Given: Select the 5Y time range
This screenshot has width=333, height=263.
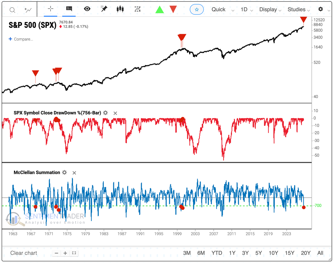Looking at the screenshot, I should (x=258, y=253).
